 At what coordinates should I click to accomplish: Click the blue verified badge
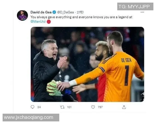coord(54,12)
